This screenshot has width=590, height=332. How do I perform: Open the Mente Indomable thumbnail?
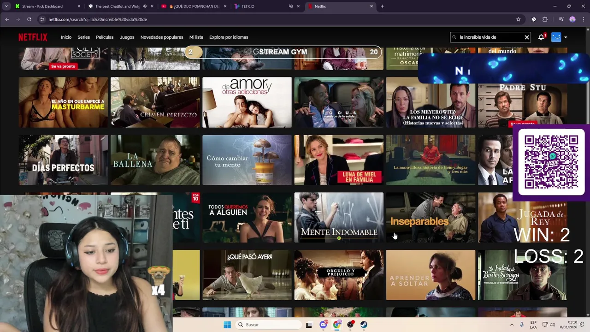(x=339, y=218)
